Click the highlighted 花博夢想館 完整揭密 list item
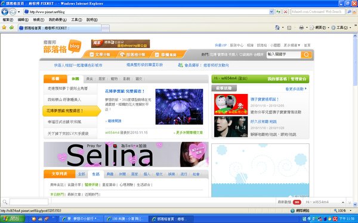The height and width of the screenshot is (223, 358). click(x=72, y=111)
